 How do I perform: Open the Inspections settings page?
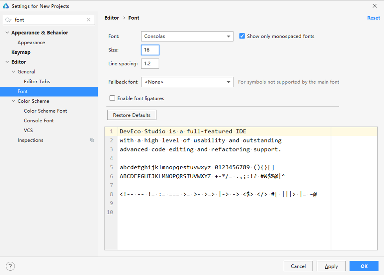click(30, 140)
